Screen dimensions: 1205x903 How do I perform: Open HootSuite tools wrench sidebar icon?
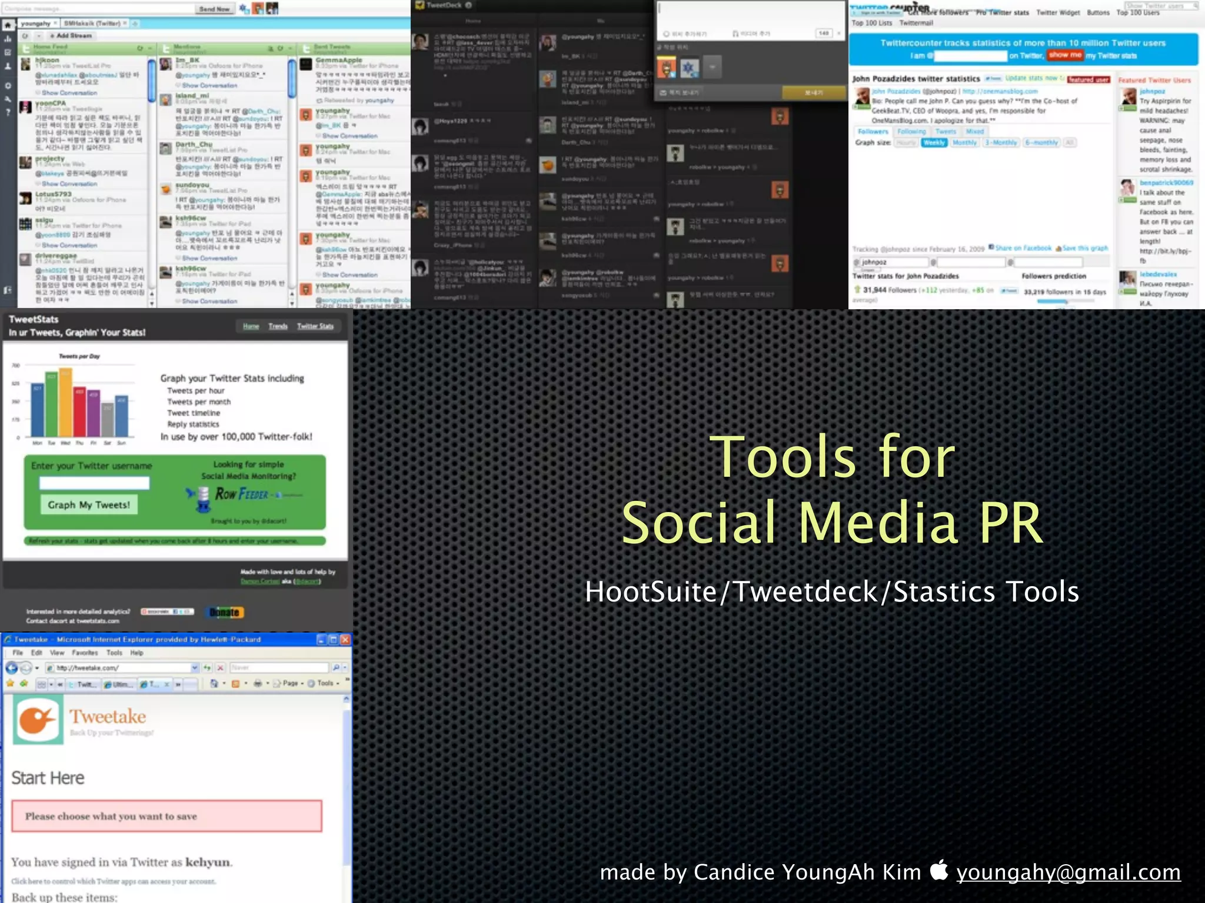pos(8,99)
